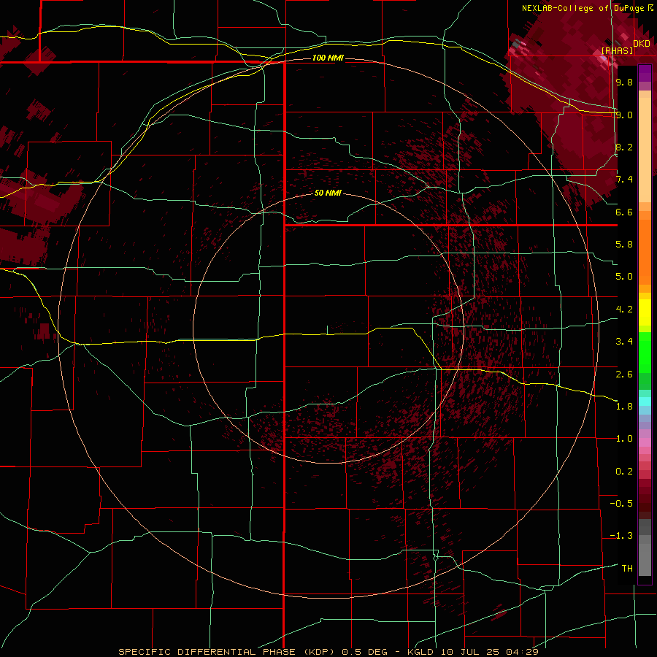Click the -1.3 color scale value
Image resolution: width=657 pixels, height=657 pixels.
click(x=621, y=536)
